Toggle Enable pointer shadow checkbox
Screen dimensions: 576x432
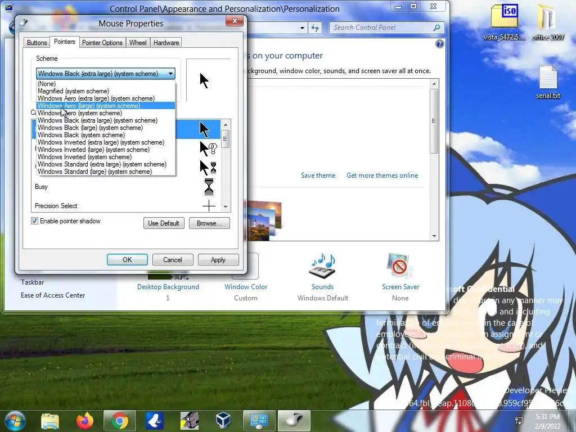pyautogui.click(x=34, y=220)
